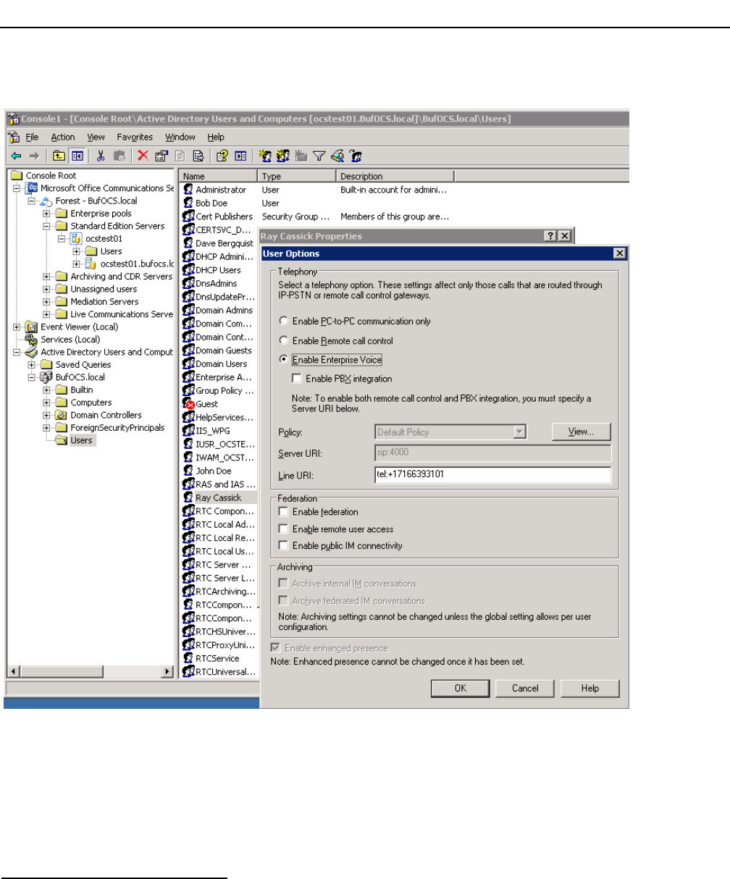Image resolution: width=730 pixels, height=879 pixels.
Task: Click the Back arrow toolbar icon
Action: (x=15, y=156)
